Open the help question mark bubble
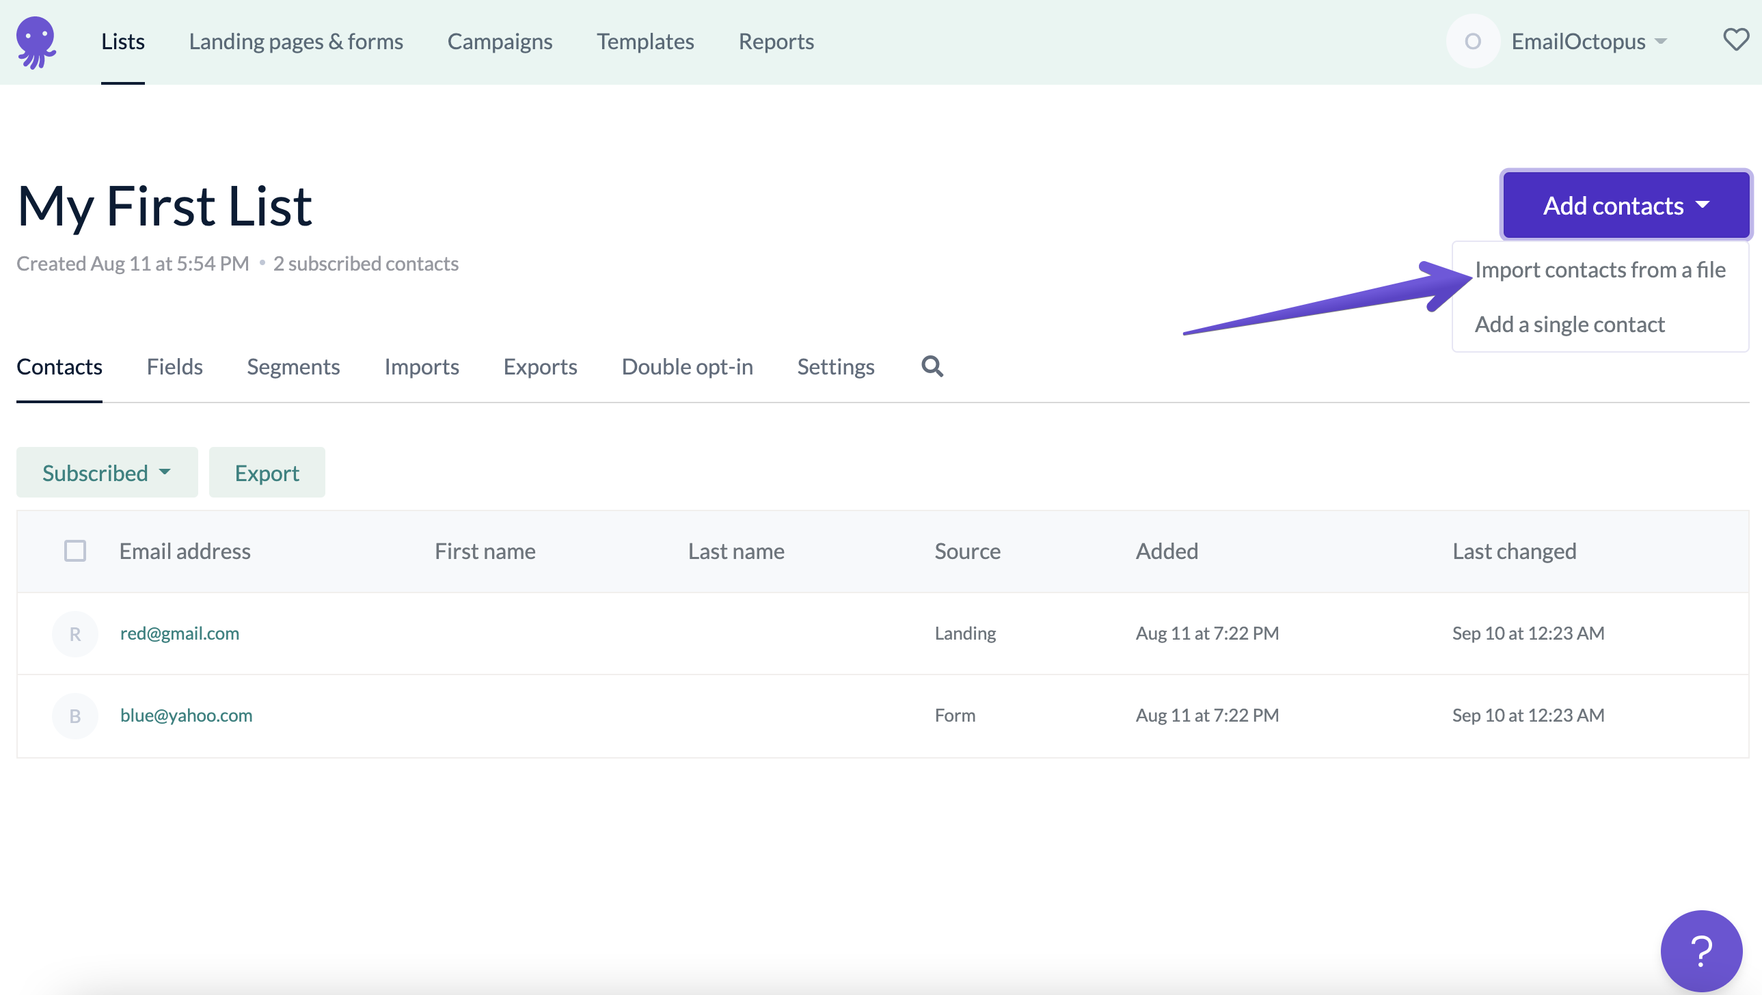The width and height of the screenshot is (1762, 995). 1700,950
